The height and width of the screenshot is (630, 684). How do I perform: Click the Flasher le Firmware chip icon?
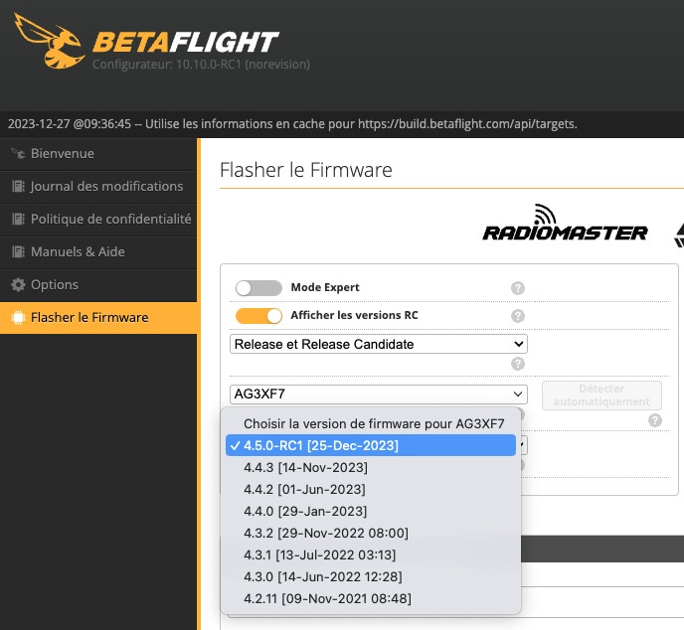[x=18, y=317]
